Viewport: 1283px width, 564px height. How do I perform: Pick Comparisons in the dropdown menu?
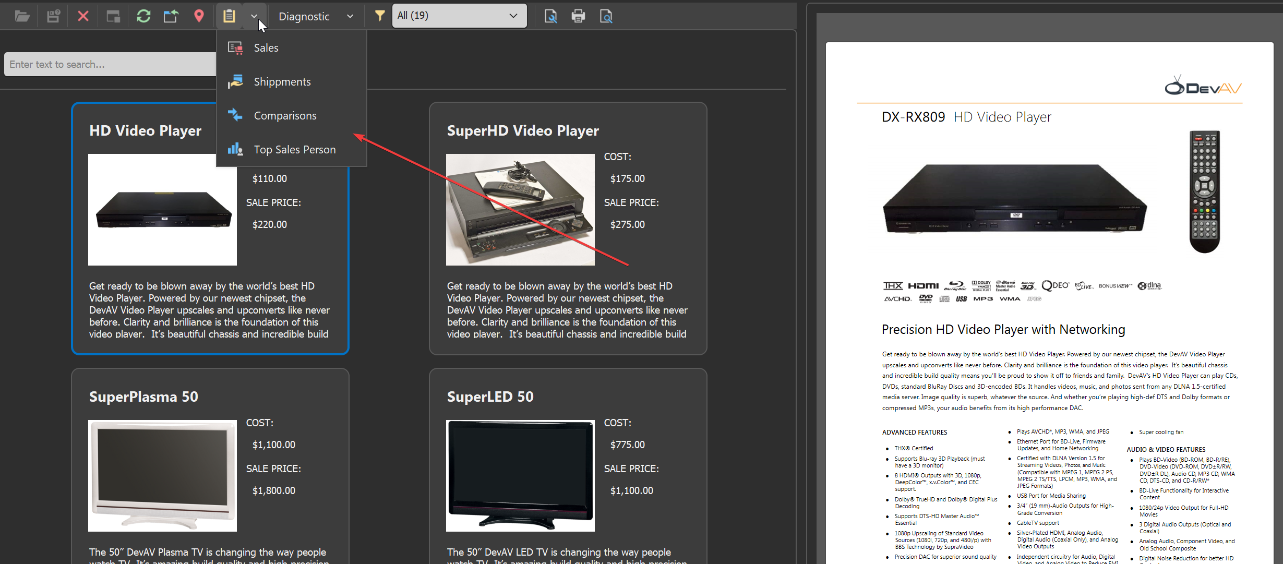(285, 116)
